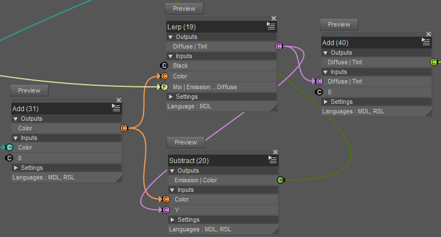Click the purple Y input socket on Subtract (20)

coord(166,210)
